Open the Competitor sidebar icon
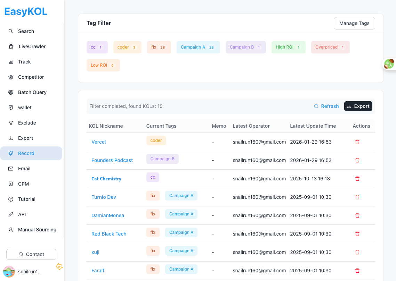396x281 pixels. pyautogui.click(x=11, y=77)
